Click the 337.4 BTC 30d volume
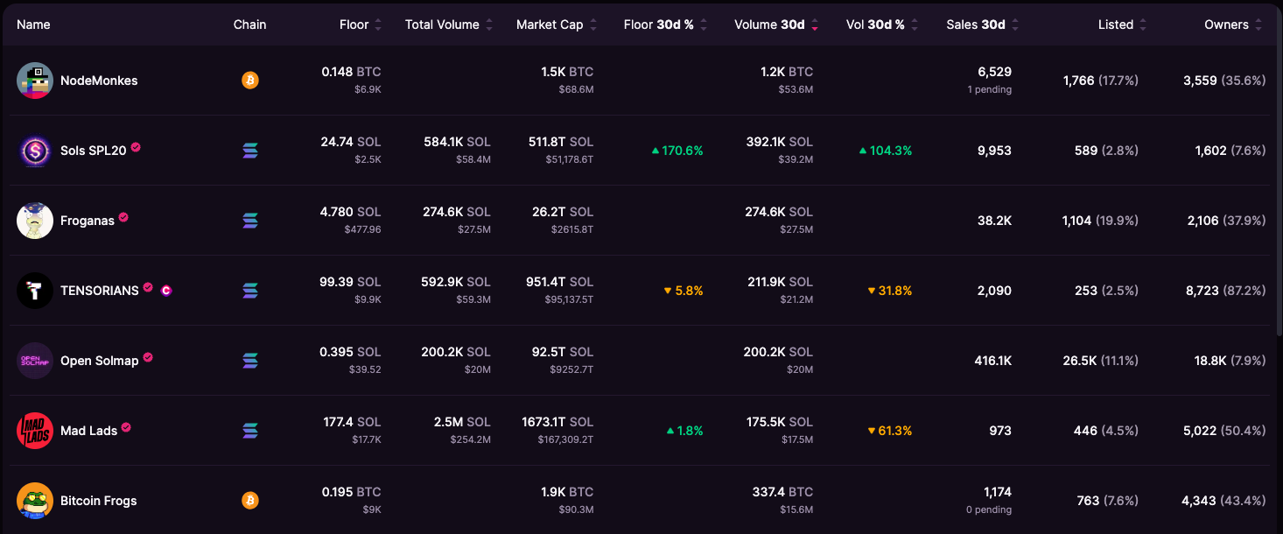This screenshot has width=1283, height=534. click(x=782, y=492)
